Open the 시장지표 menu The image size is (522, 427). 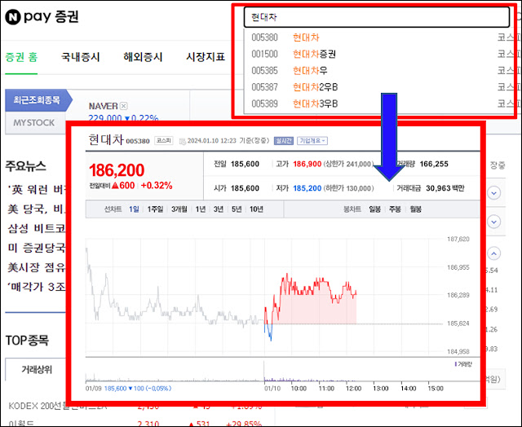point(206,57)
